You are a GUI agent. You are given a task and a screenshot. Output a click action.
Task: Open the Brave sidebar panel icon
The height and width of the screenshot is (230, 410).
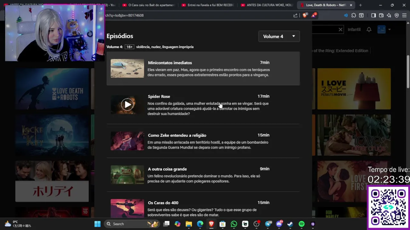(373, 15)
